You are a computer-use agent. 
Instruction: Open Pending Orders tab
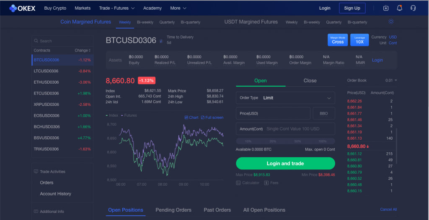(173, 210)
